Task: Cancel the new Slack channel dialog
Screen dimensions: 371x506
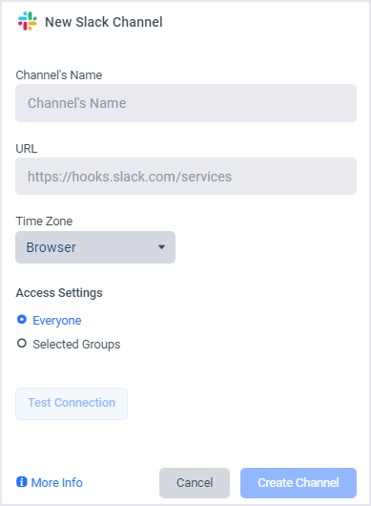Action: click(195, 483)
